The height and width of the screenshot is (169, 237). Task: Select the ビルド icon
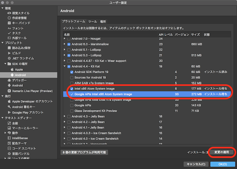click(x=9, y=53)
